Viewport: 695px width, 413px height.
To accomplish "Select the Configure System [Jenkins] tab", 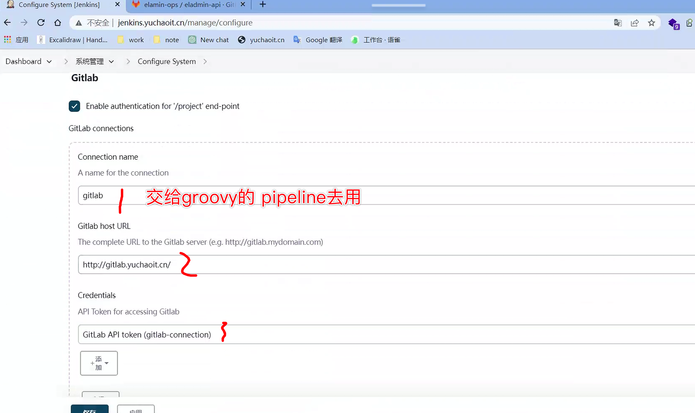I will click(x=59, y=5).
